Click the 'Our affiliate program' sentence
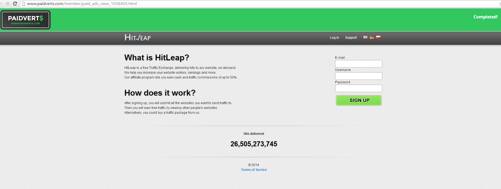The height and width of the screenshot is (189, 501). 181,77
